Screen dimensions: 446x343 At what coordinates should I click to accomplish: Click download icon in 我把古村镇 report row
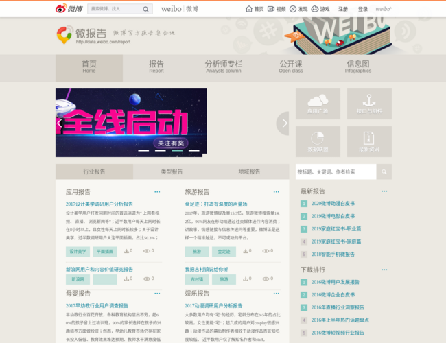(245, 279)
